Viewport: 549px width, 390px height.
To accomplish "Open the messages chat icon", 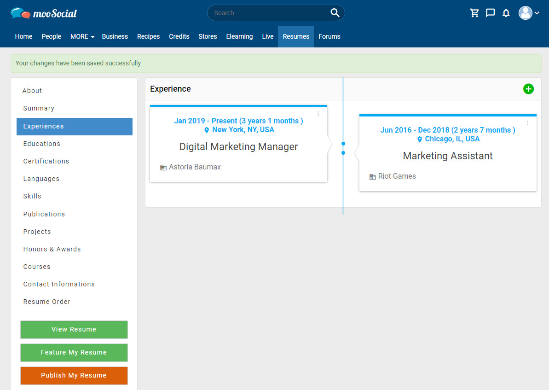I will click(x=490, y=13).
